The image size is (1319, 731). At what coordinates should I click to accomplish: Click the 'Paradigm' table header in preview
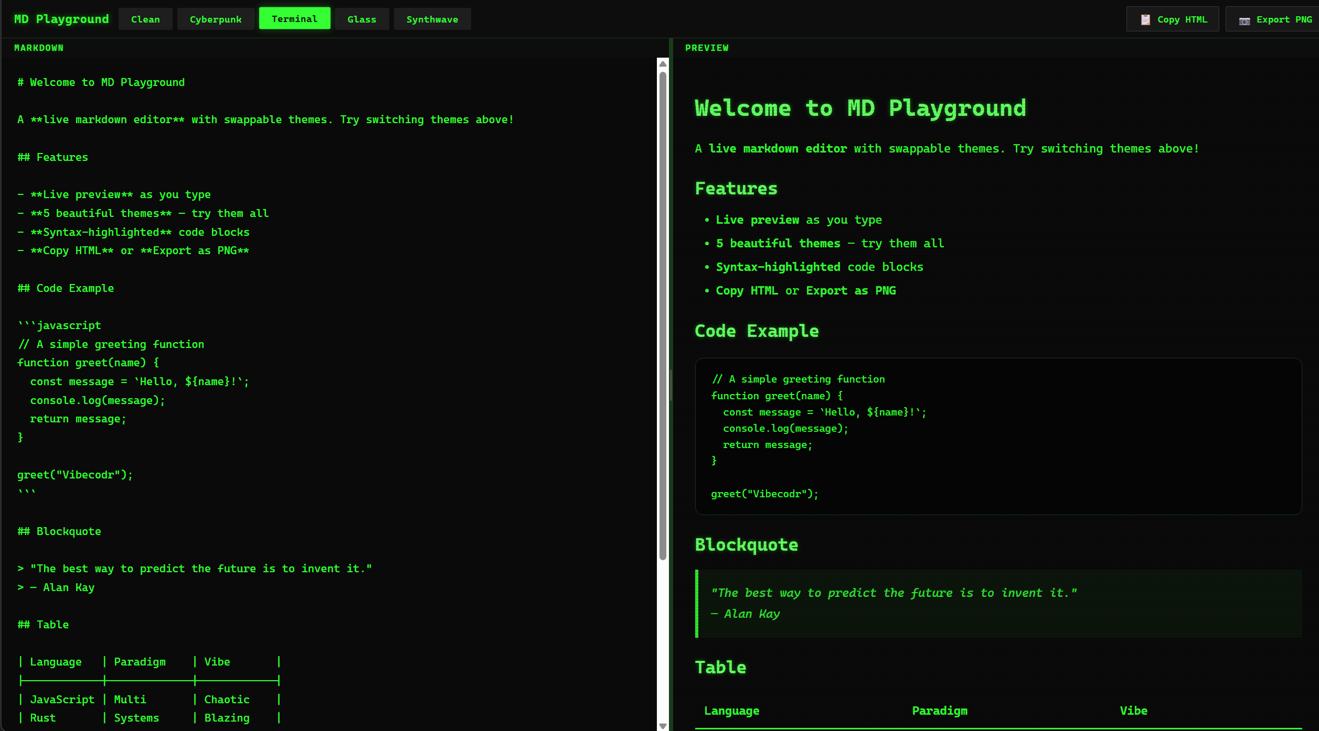(940, 711)
